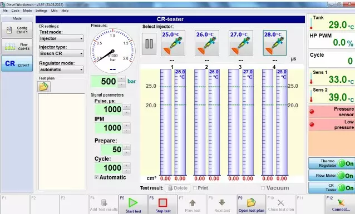Screen dimensions: 355x214
Task: Select injector 1 showing 25.0 °C
Action: [173, 43]
